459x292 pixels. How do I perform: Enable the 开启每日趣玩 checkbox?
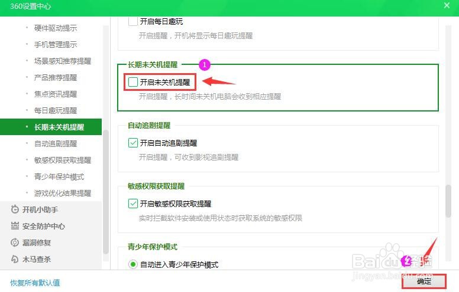(133, 21)
